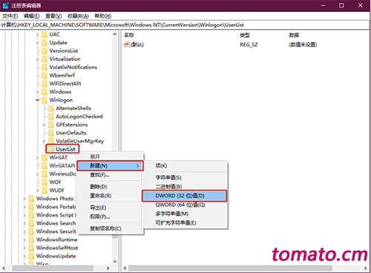Choose 权限(P)... in the context menu
The height and width of the screenshot is (273, 371).
tap(110, 216)
